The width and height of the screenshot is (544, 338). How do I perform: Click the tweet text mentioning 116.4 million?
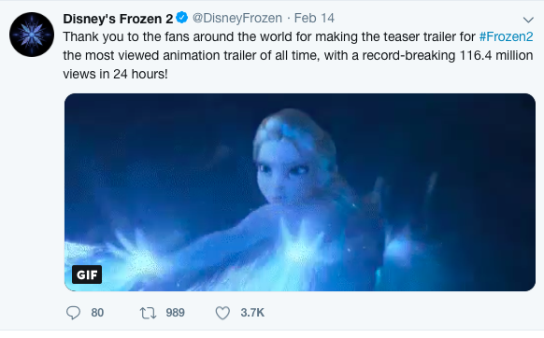pos(496,55)
